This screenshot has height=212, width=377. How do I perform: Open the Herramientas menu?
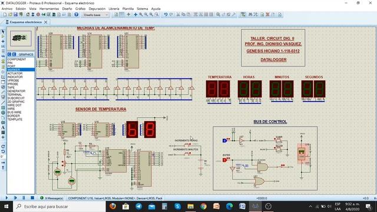point(49,9)
